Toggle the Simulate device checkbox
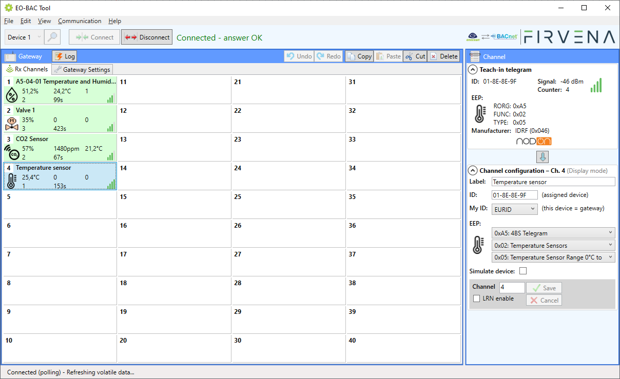Screen dimensions: 620x379 pyautogui.click(x=523, y=271)
